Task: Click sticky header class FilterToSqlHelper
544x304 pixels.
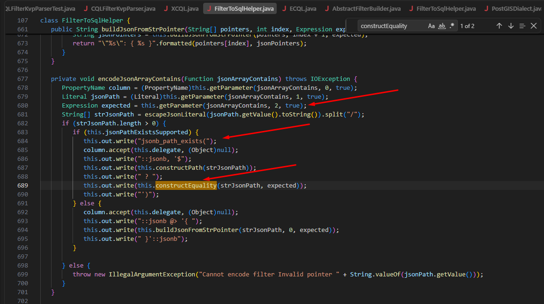Action: [85, 21]
